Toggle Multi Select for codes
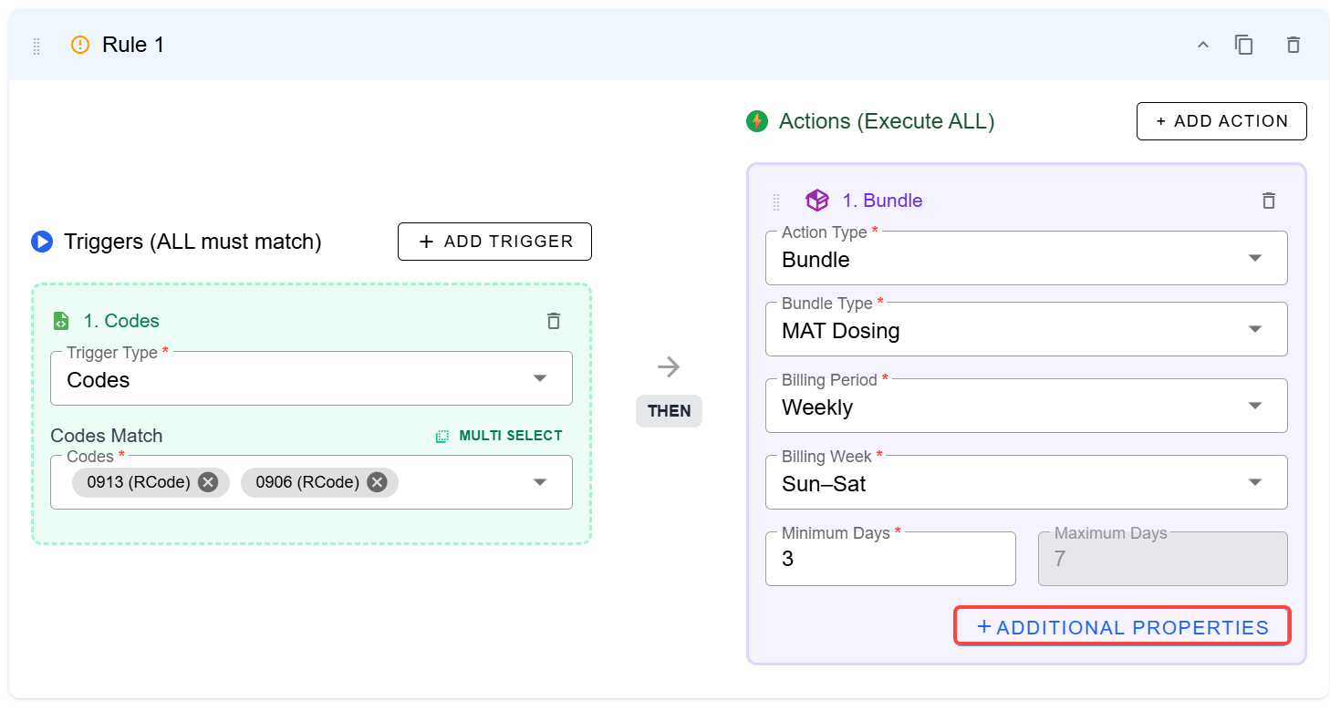The width and height of the screenshot is (1330, 711). pyautogui.click(x=499, y=436)
